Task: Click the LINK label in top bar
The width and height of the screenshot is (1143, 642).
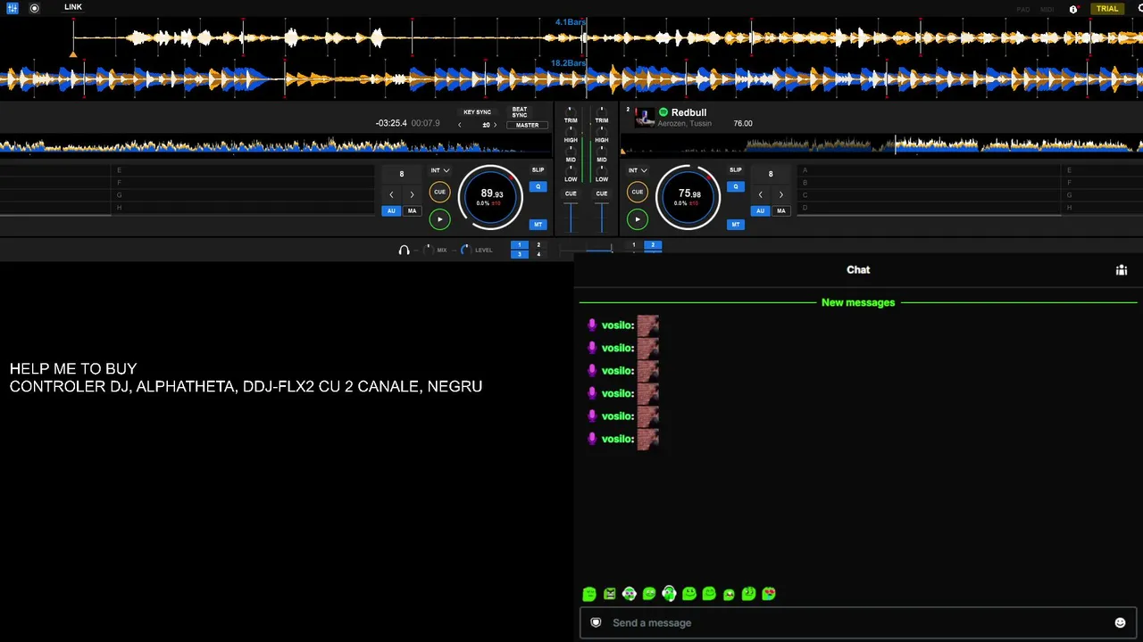Action: (73, 7)
